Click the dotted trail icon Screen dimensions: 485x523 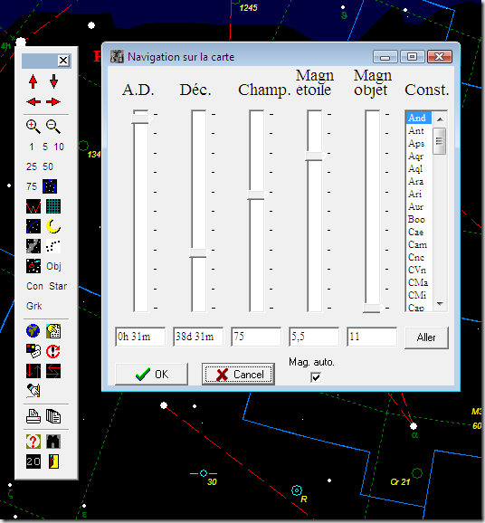click(x=53, y=246)
